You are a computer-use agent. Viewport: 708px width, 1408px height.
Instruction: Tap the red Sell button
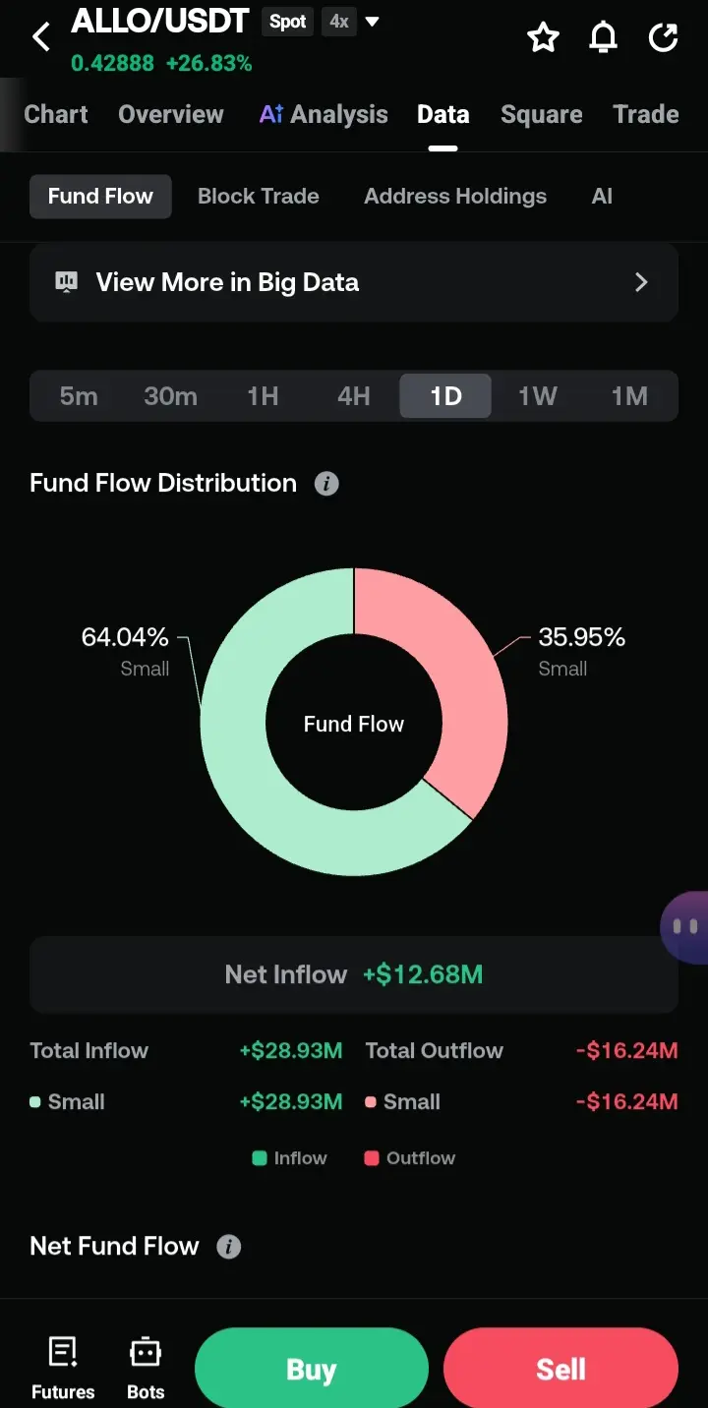(x=560, y=1368)
